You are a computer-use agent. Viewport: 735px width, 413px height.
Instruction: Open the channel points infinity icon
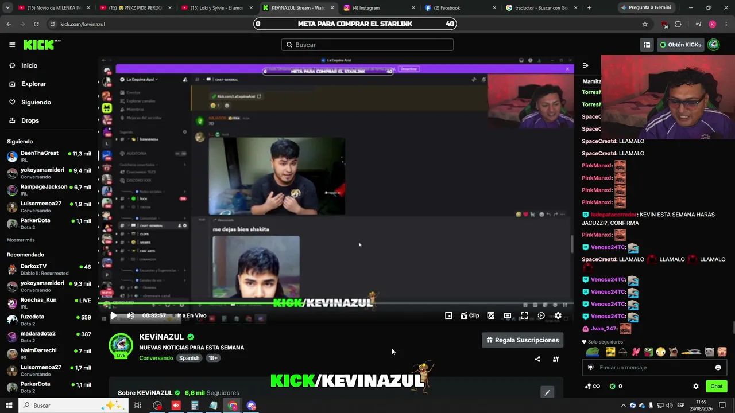(x=593, y=387)
